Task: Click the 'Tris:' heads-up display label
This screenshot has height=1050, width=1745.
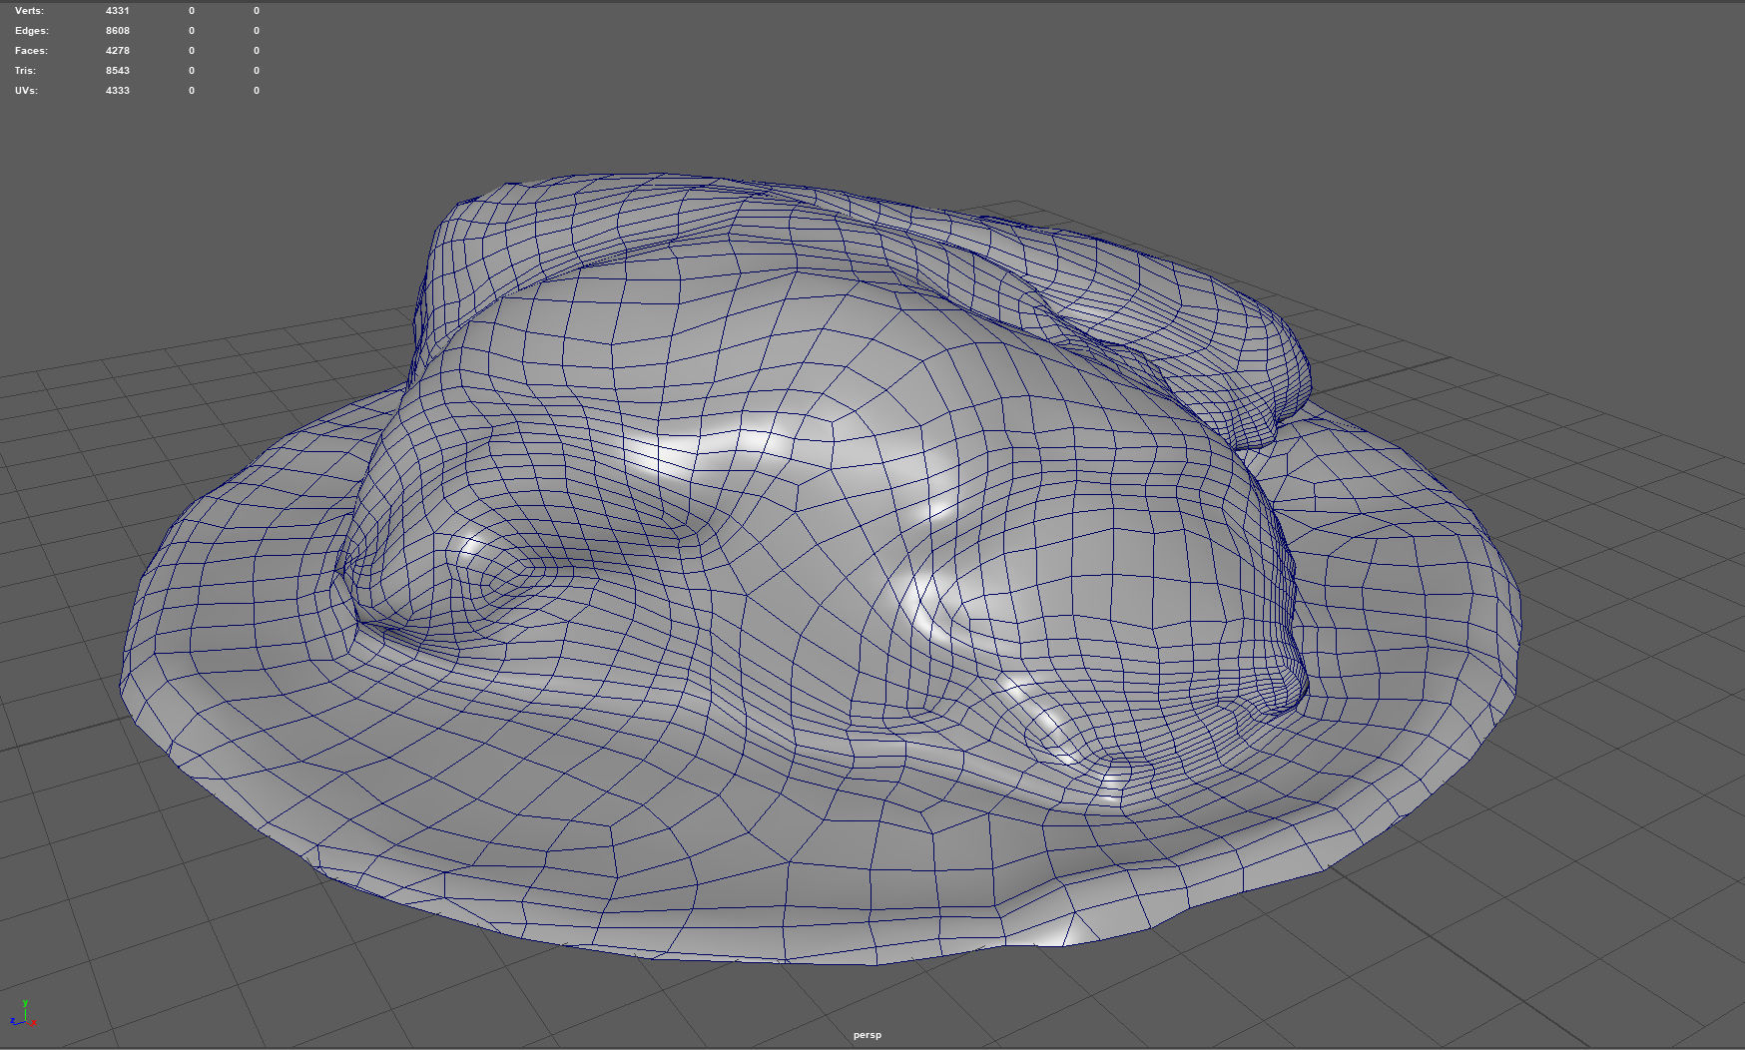Action: pyautogui.click(x=25, y=71)
